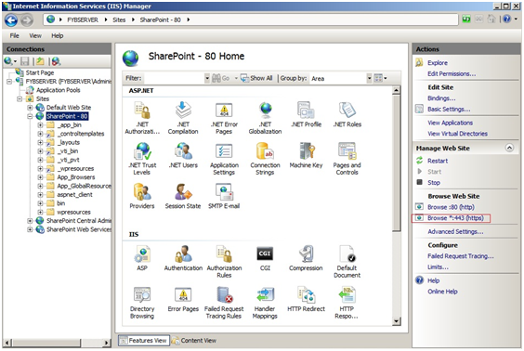This screenshot has height=351, width=524.
Task: Switch to the Features View tab
Action: point(144,340)
